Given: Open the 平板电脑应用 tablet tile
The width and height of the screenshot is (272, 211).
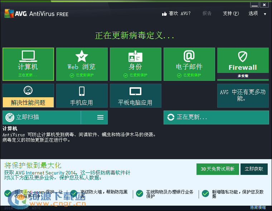Looking at the screenshot, I should (136, 95).
